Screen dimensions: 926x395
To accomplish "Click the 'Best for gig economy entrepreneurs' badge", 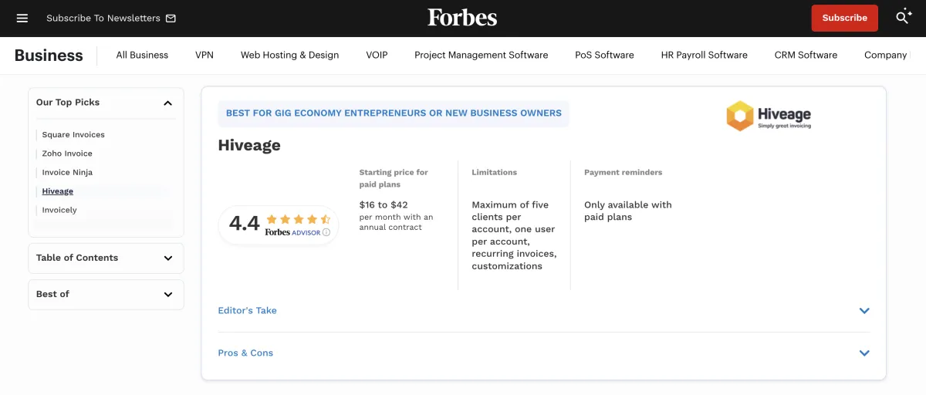I will (x=394, y=113).
